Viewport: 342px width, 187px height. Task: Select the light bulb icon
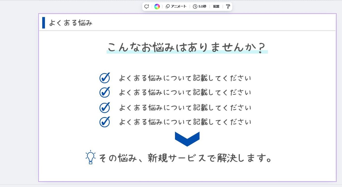[90, 157]
